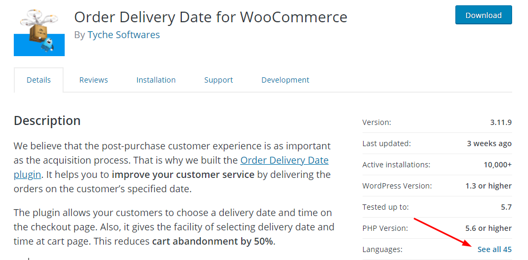Click the WordPress Version 1.3 or higher value

tap(487, 186)
